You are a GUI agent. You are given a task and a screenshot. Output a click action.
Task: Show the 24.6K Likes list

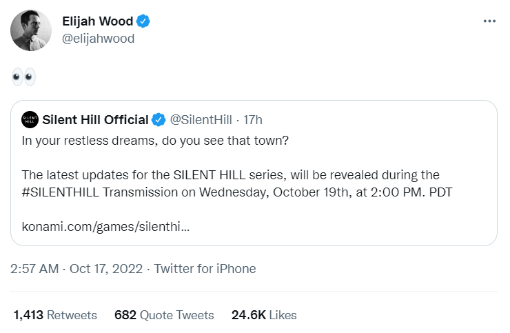(x=264, y=315)
